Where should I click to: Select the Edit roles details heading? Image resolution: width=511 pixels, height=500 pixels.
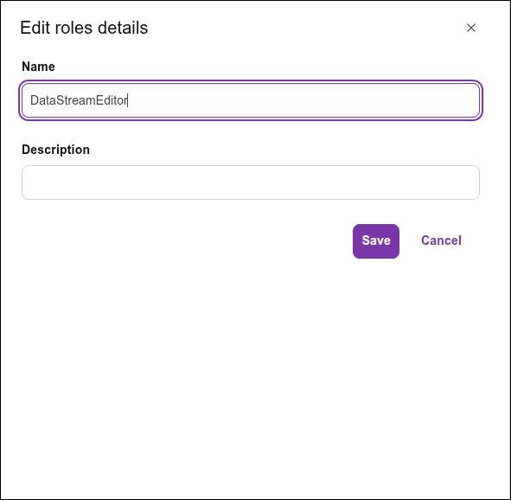click(84, 28)
